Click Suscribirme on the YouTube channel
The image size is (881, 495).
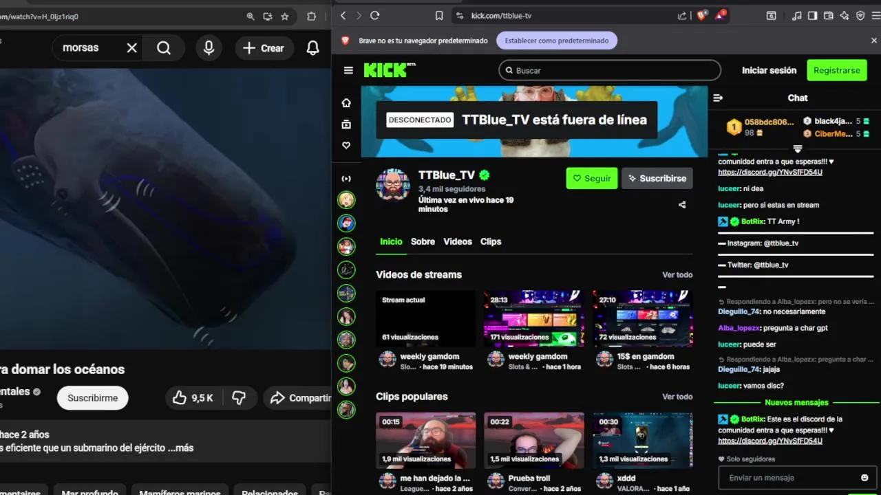point(92,398)
